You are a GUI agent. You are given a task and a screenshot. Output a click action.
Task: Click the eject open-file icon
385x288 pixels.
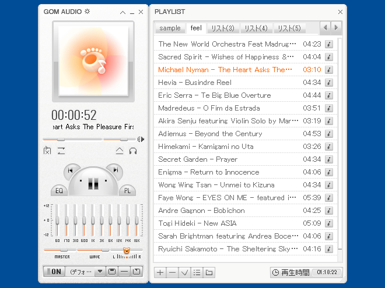[120, 151]
